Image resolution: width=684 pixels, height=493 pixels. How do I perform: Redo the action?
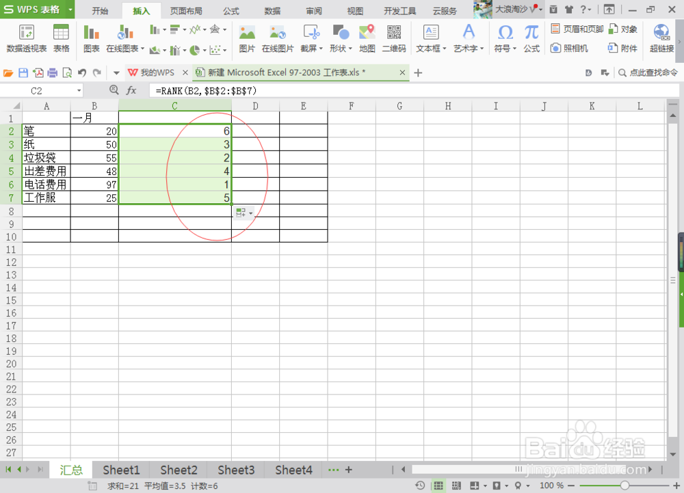tap(97, 72)
